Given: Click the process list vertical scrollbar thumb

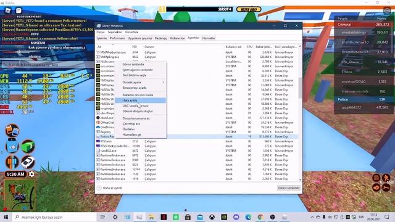Looking at the screenshot, I should pos(300,88).
